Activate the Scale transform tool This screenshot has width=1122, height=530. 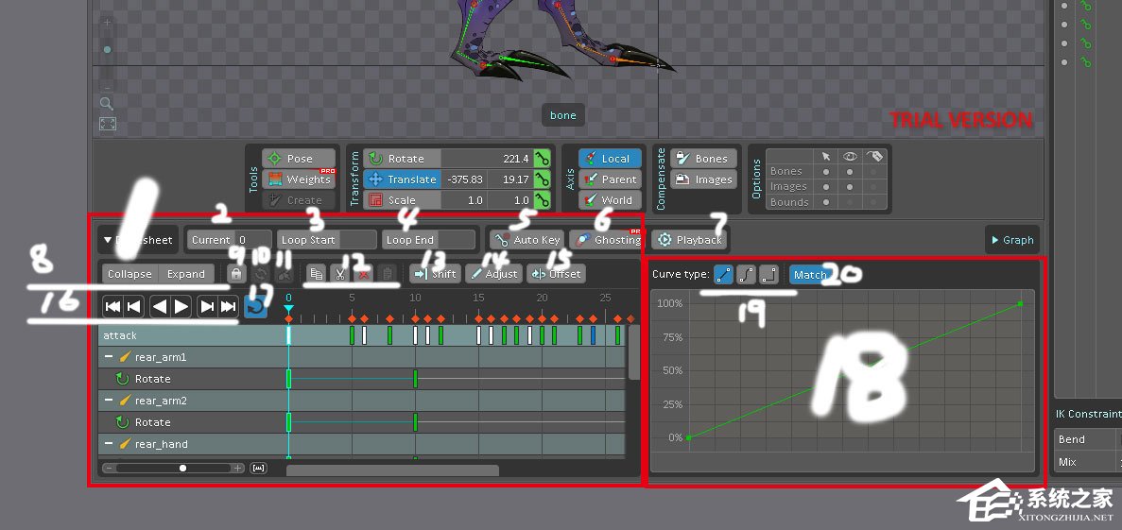(402, 199)
